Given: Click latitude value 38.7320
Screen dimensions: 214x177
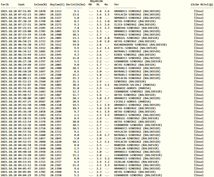Looking at the screenshot, I should click(x=40, y=85).
